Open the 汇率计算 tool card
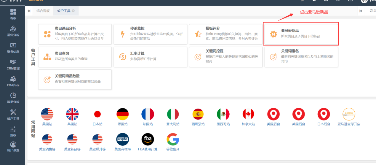The height and width of the screenshot is (165, 376). tap(150, 57)
